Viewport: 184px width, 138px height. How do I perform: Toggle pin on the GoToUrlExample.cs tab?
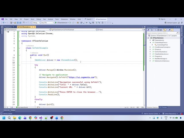pos(32,27)
